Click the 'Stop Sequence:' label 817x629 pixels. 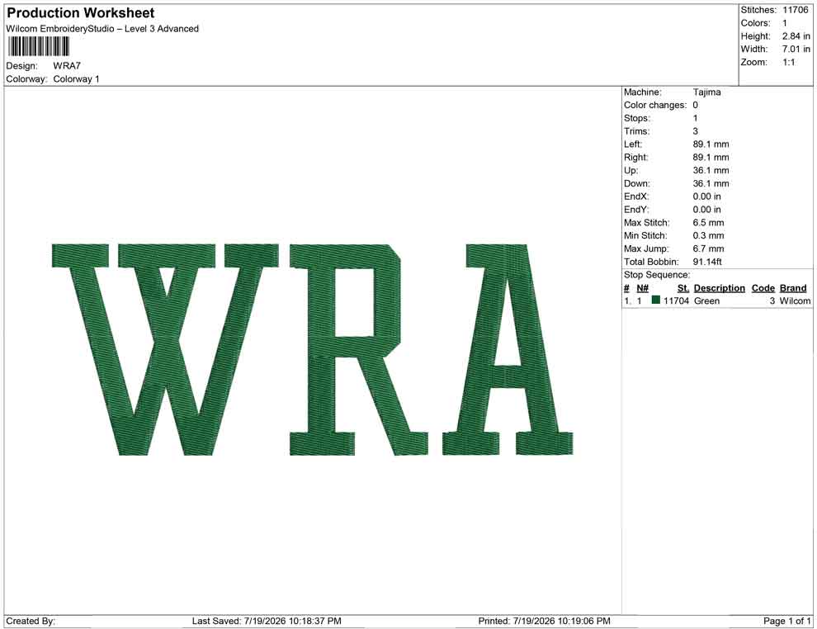click(657, 275)
